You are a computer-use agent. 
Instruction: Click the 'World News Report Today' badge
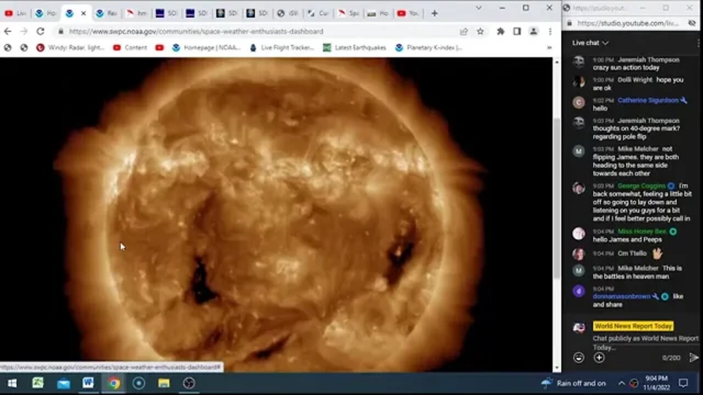point(633,326)
